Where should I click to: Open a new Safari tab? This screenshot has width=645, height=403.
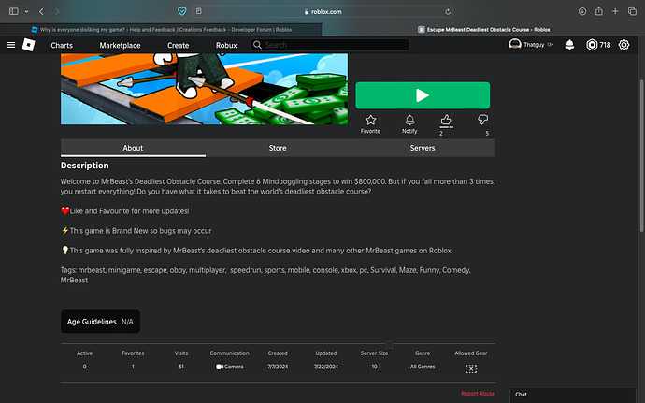tap(615, 11)
